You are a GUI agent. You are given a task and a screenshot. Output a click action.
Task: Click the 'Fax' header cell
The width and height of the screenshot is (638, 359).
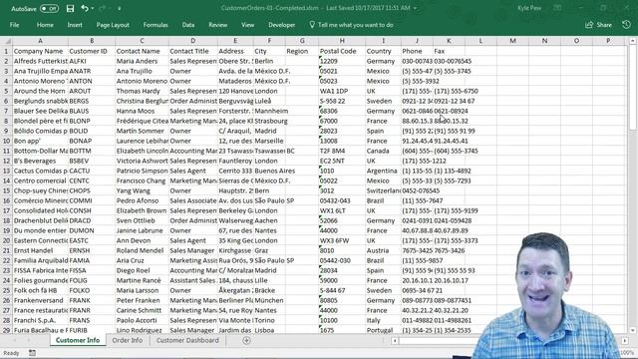pyautogui.click(x=449, y=51)
